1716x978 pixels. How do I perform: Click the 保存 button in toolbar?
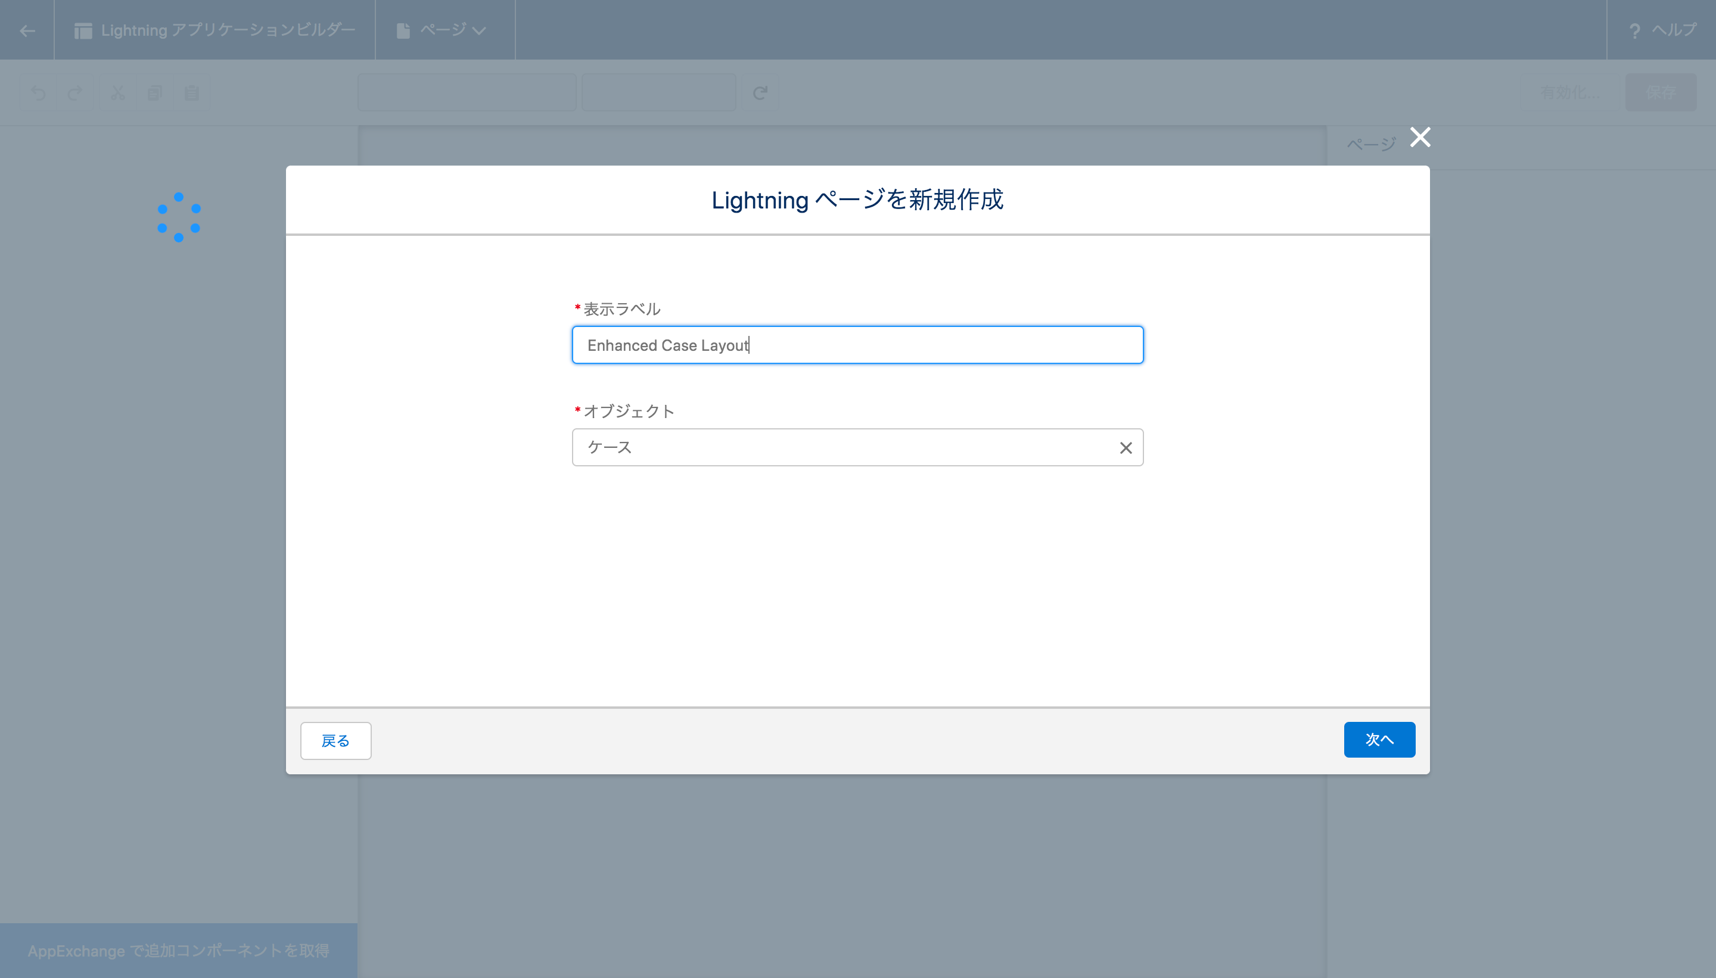[x=1660, y=93]
